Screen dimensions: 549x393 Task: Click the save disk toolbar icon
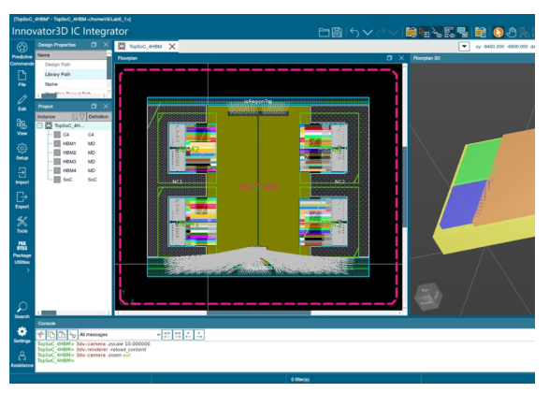coord(337,33)
